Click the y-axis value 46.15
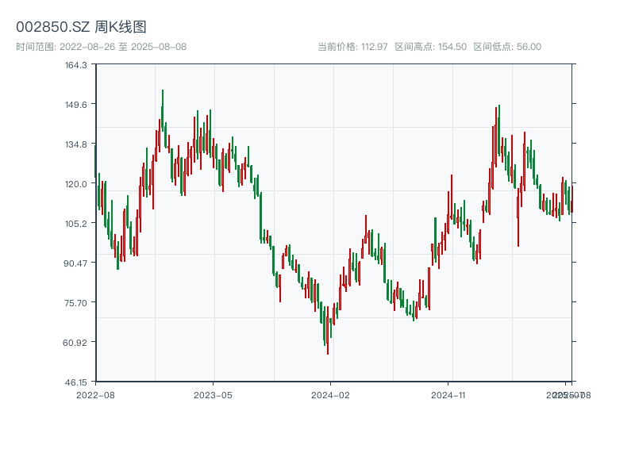 (x=76, y=382)
